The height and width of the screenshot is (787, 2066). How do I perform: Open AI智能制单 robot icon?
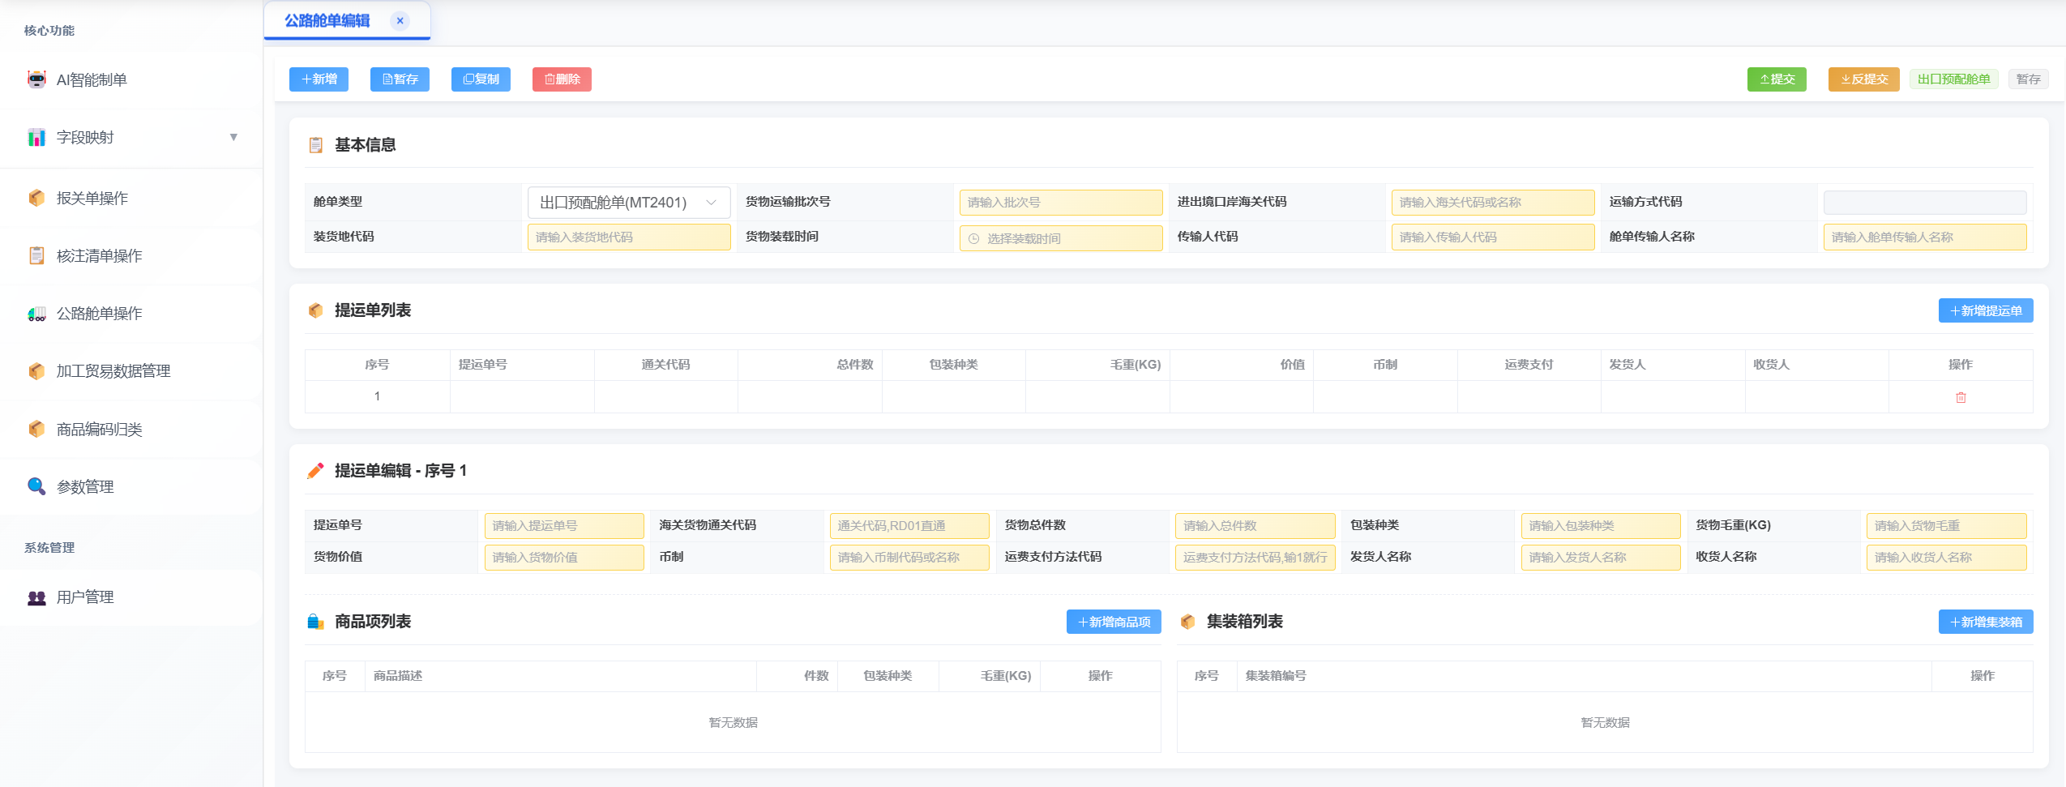tap(36, 79)
